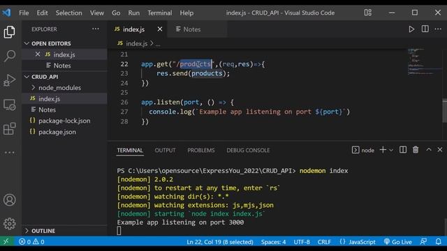
Task: Open the Explorer view in activity bar
Action: tap(9, 32)
